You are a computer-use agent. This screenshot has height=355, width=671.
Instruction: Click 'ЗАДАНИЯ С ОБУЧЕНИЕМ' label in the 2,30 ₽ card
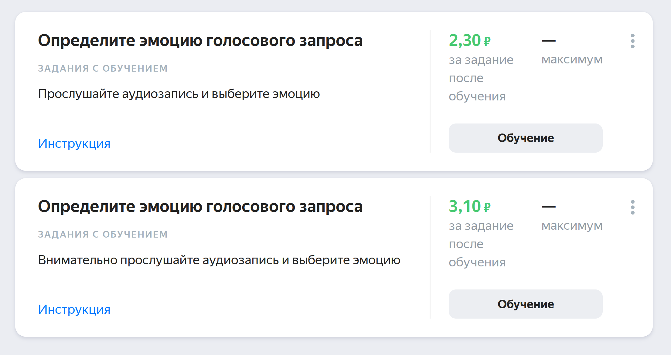(x=103, y=68)
